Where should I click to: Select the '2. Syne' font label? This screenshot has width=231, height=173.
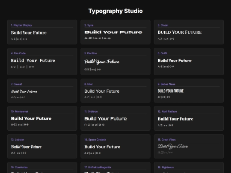click(89, 25)
